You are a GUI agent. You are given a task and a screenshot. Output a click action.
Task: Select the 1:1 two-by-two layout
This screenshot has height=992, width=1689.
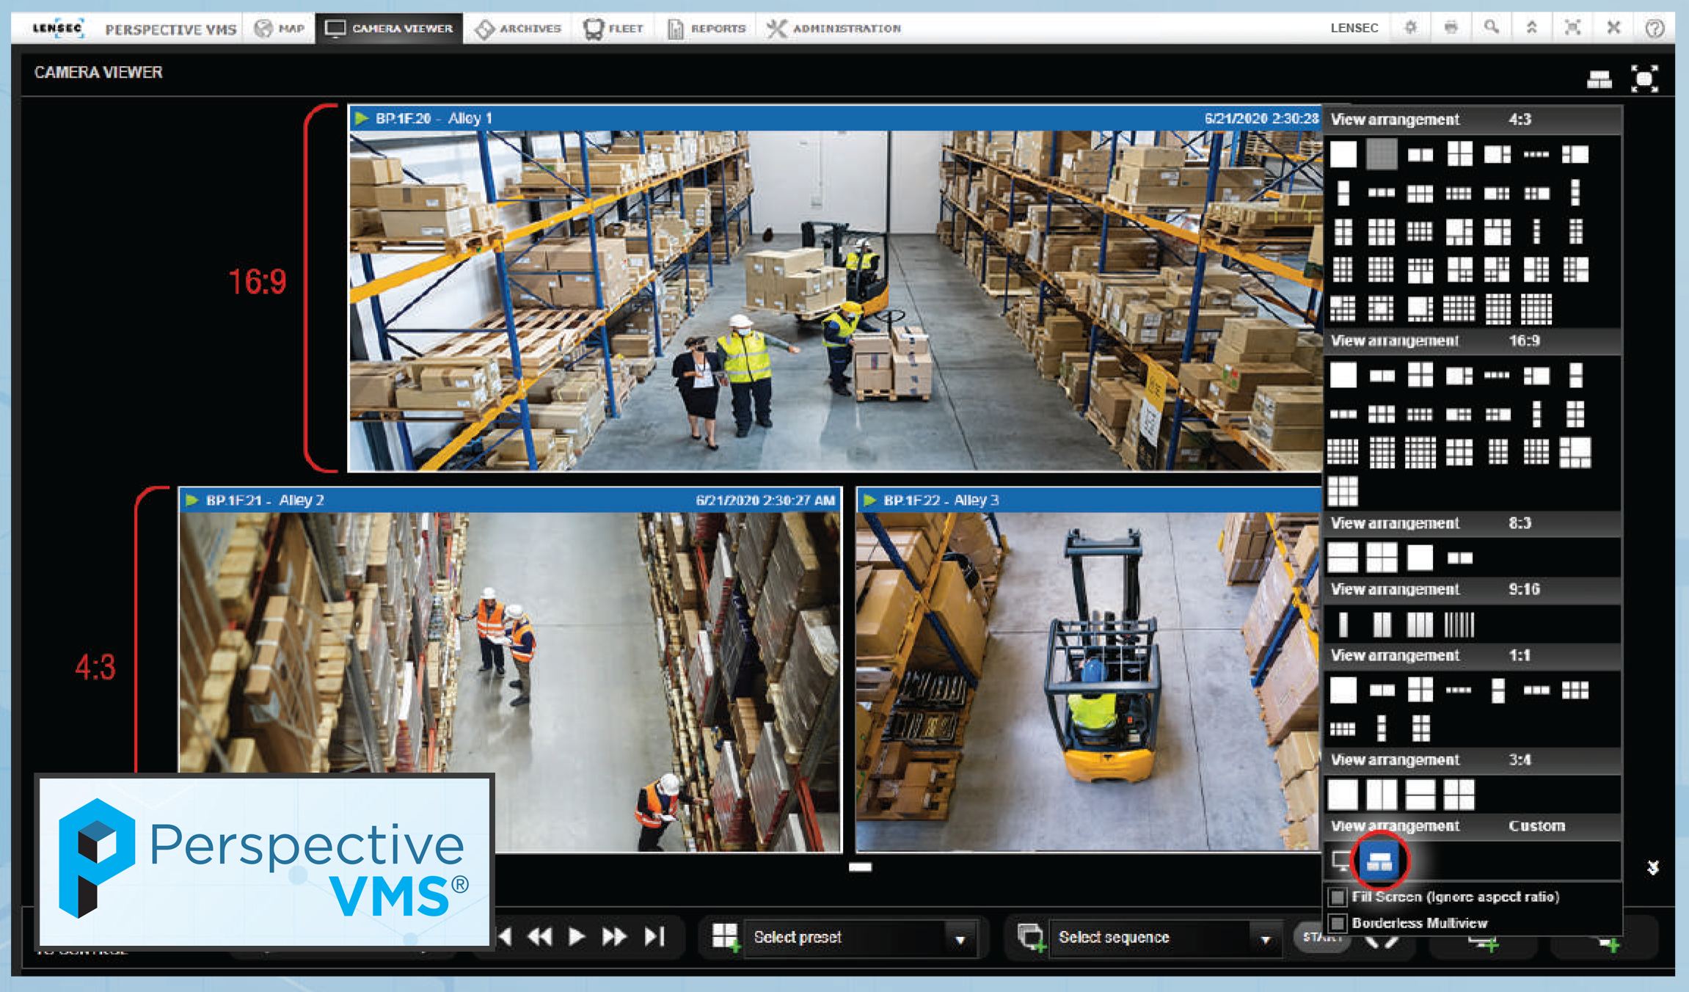(x=1420, y=690)
